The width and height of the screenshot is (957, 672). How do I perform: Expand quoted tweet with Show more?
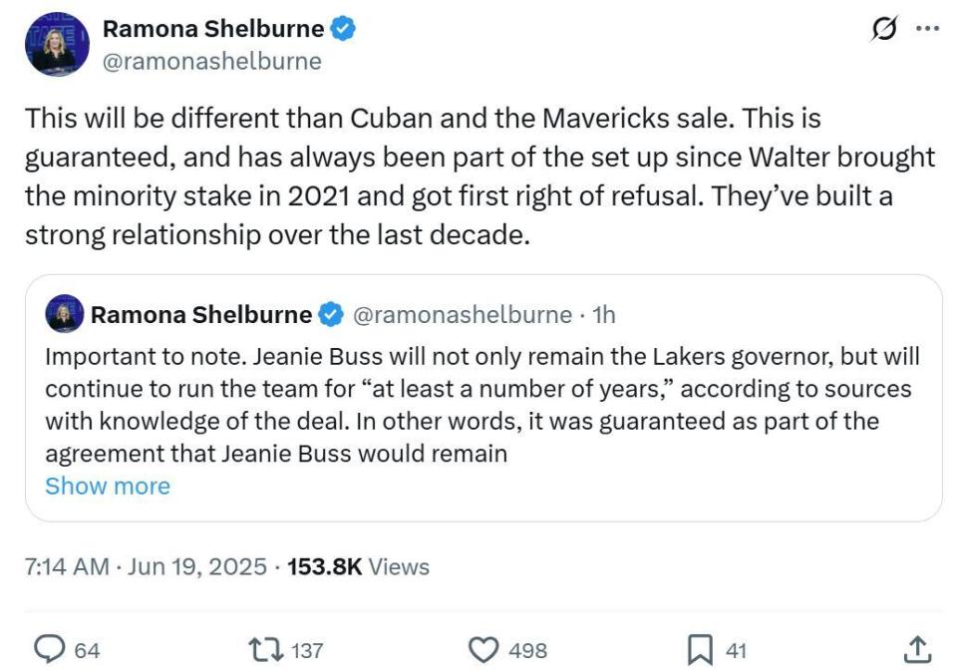coord(108,486)
